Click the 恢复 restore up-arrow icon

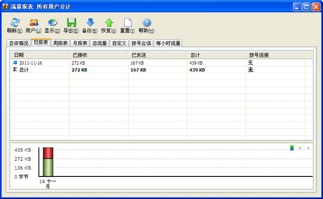(109, 23)
